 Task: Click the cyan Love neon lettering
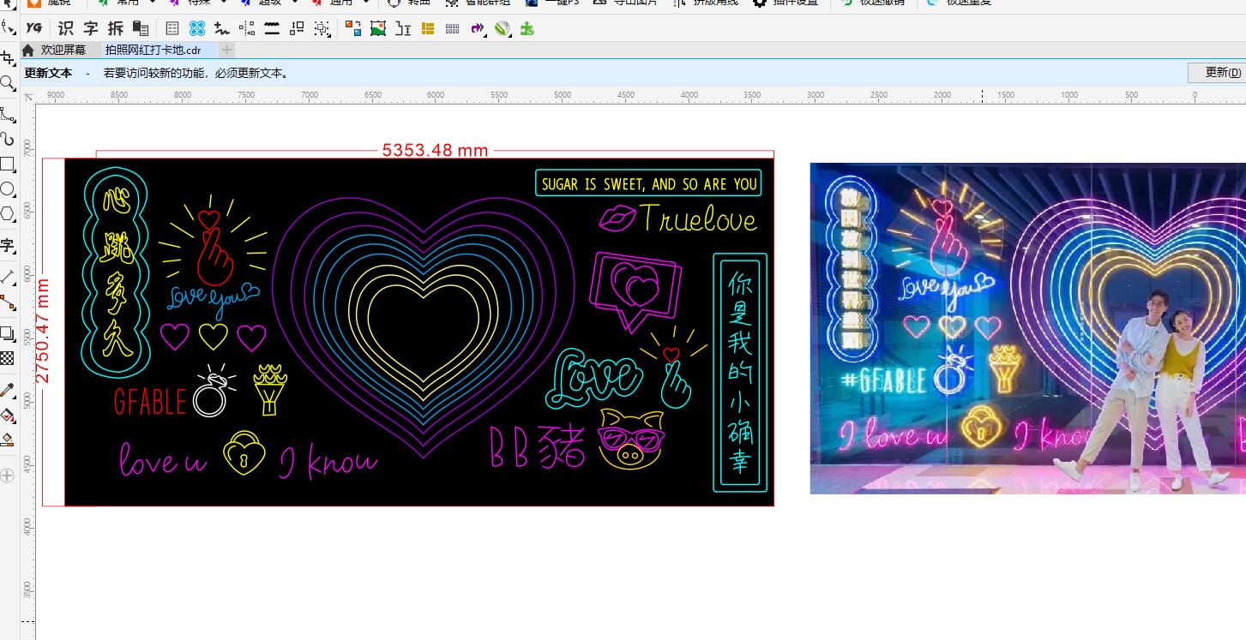(595, 377)
